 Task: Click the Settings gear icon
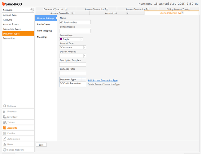click(x=5, y=106)
